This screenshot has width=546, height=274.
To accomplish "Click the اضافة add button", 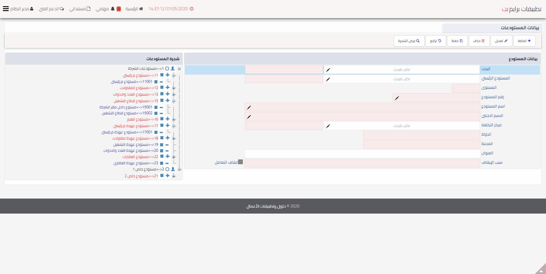I will click(x=524, y=41).
